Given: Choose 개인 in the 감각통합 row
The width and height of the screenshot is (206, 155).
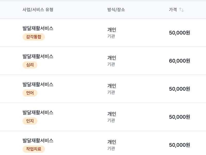Looking at the screenshot, I should pyautogui.click(x=111, y=29).
